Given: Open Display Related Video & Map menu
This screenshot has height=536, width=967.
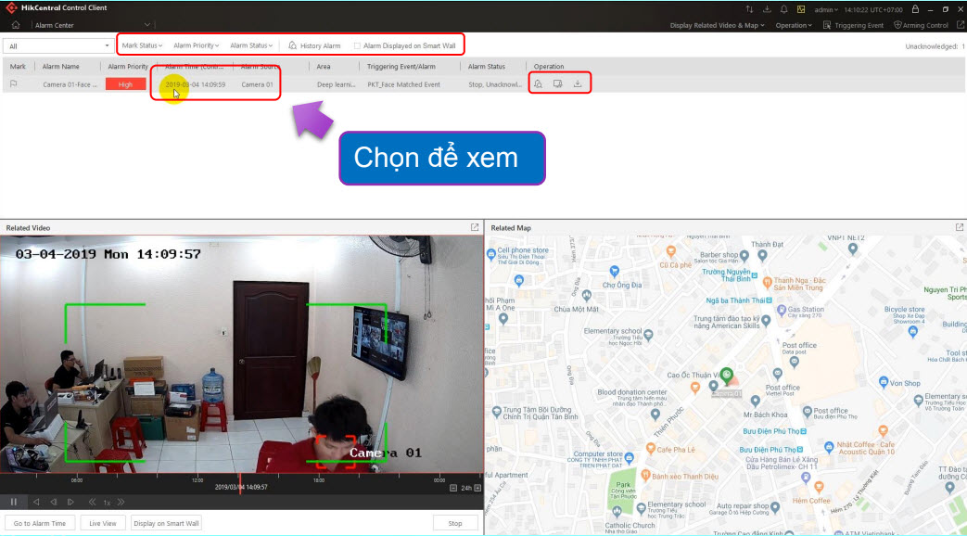Looking at the screenshot, I should [x=717, y=25].
